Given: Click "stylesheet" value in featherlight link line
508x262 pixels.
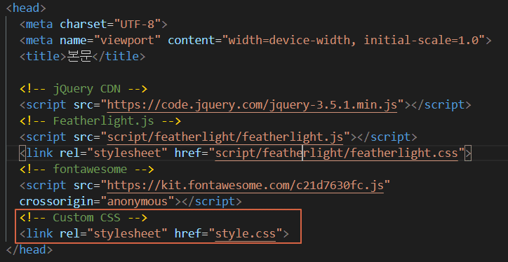Looking at the screenshot, I should click(x=127, y=153).
